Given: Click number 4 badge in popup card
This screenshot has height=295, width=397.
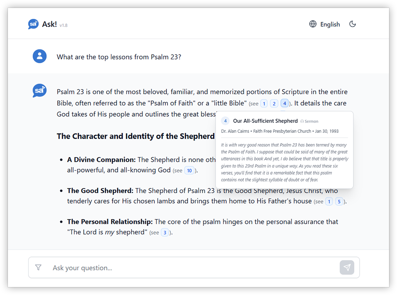Looking at the screenshot, I should [x=225, y=121].
